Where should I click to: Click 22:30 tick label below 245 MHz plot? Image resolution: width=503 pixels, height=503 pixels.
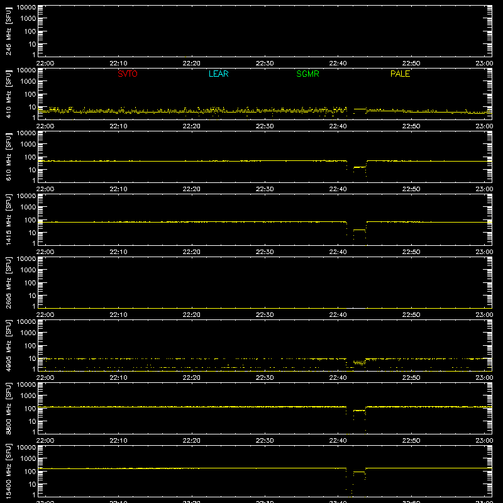(x=265, y=64)
